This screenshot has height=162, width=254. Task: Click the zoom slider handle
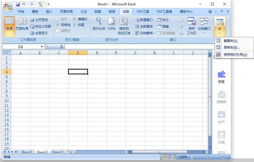coord(207,157)
